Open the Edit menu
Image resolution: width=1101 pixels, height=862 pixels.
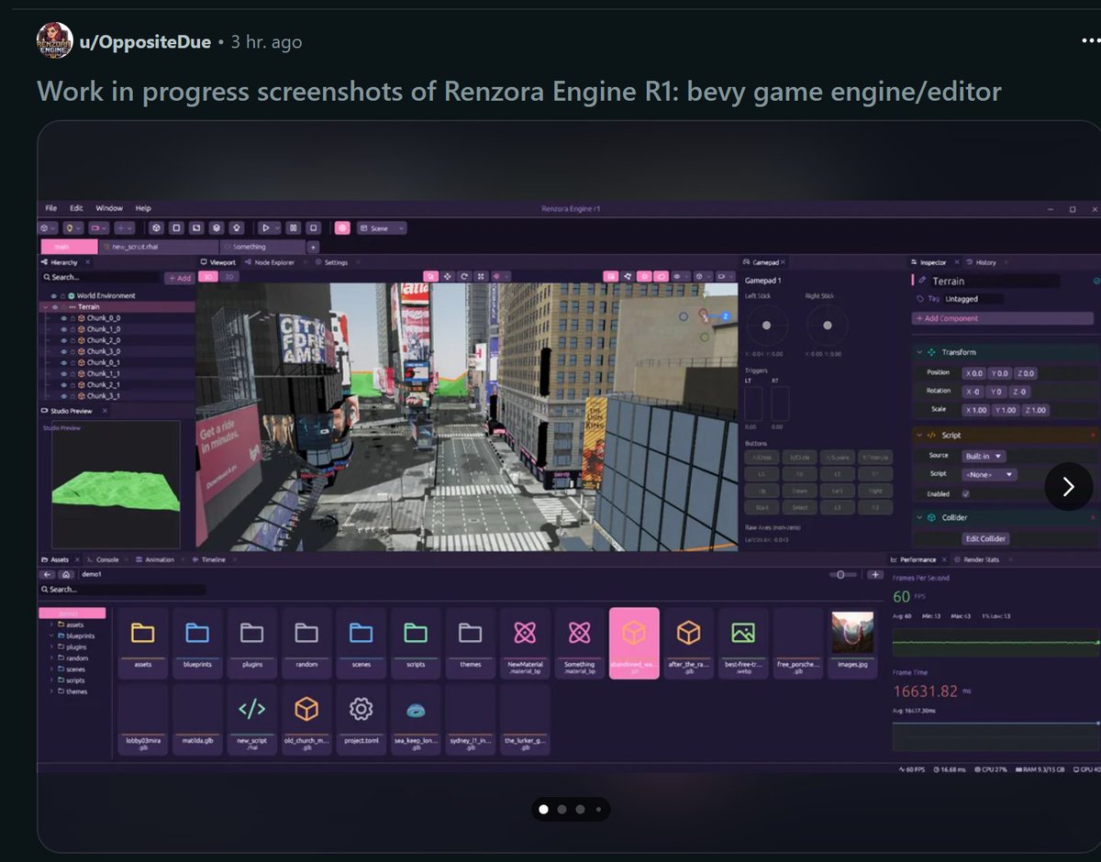coord(76,208)
